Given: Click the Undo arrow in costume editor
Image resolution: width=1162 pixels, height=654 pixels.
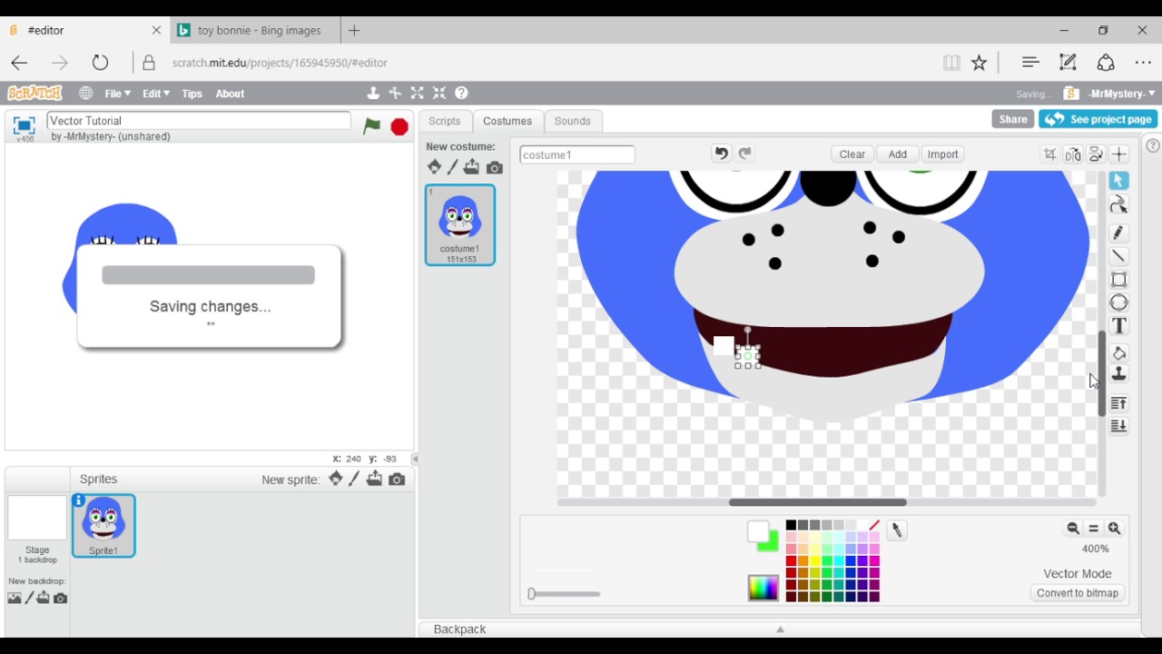Looking at the screenshot, I should 721,154.
